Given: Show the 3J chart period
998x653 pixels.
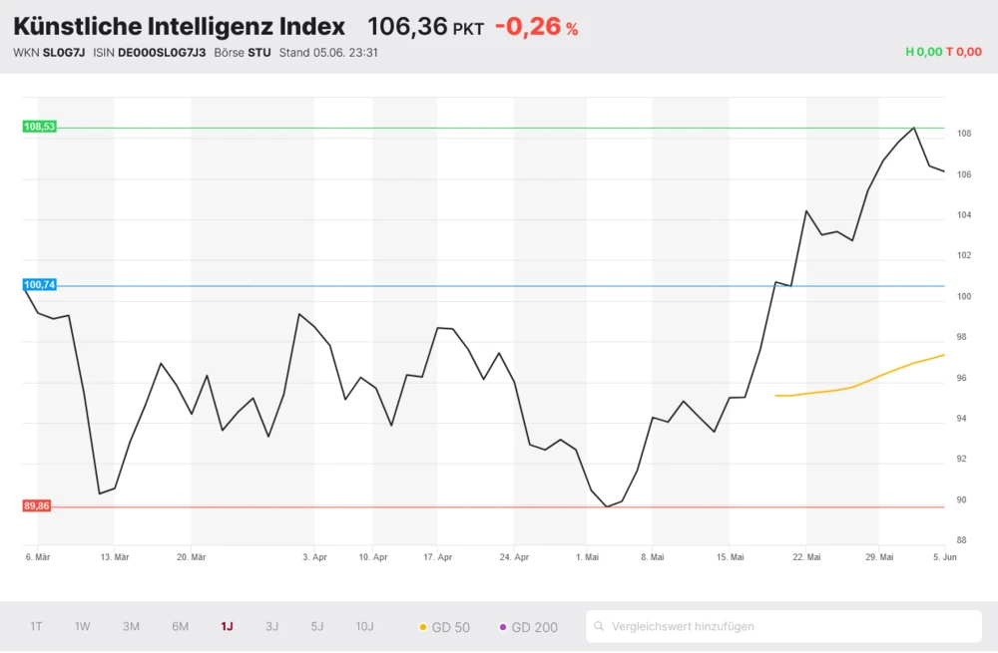Looking at the screenshot, I should (x=271, y=626).
